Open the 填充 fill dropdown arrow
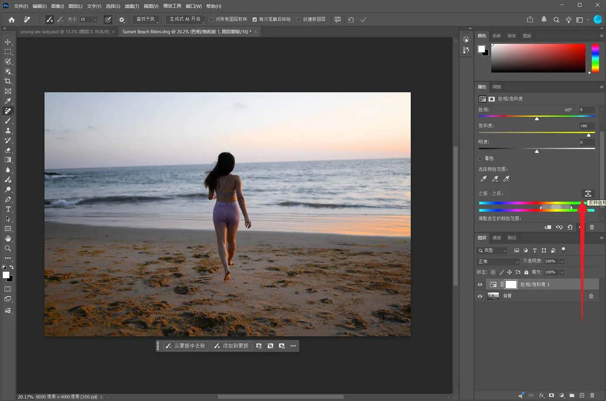Image resolution: width=606 pixels, height=401 pixels. [x=562, y=272]
